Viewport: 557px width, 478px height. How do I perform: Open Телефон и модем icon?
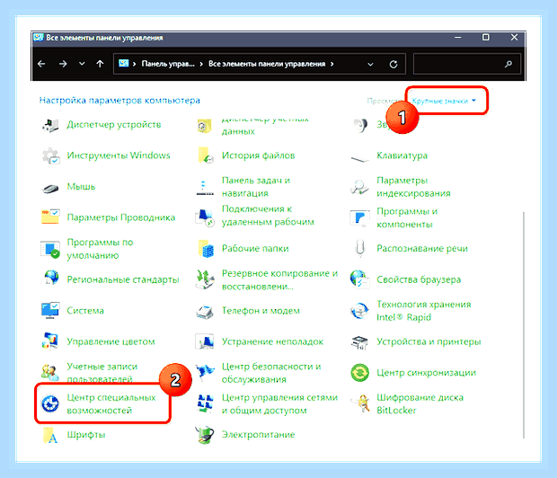click(x=205, y=311)
